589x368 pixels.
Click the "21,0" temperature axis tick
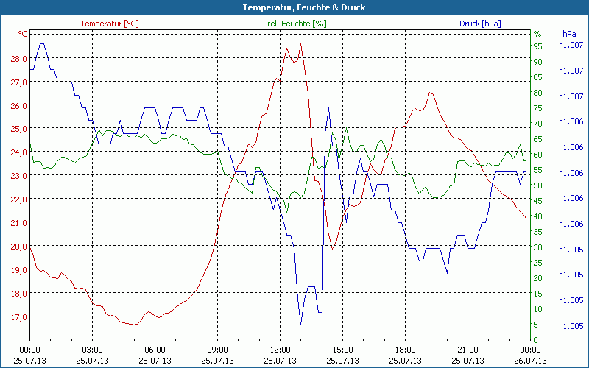pyautogui.click(x=20, y=223)
